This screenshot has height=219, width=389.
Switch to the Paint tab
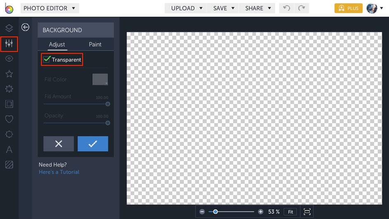click(x=95, y=44)
